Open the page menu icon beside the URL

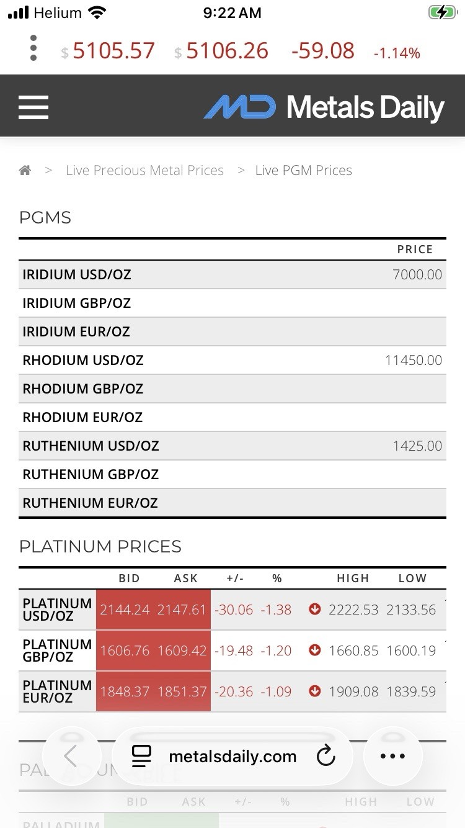coord(142,756)
